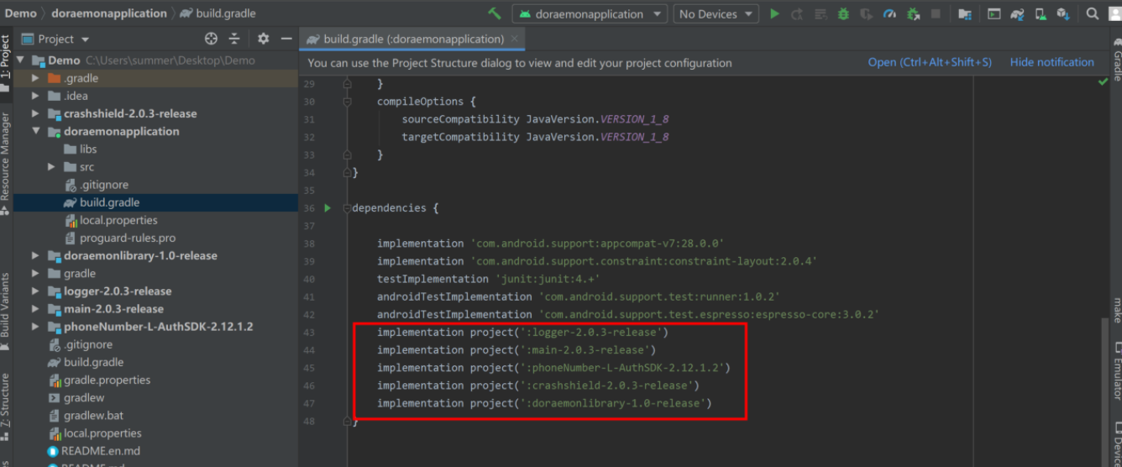Expand the logger-2.0.3-release module
Viewport: 1122px width, 467px height.
(35, 291)
